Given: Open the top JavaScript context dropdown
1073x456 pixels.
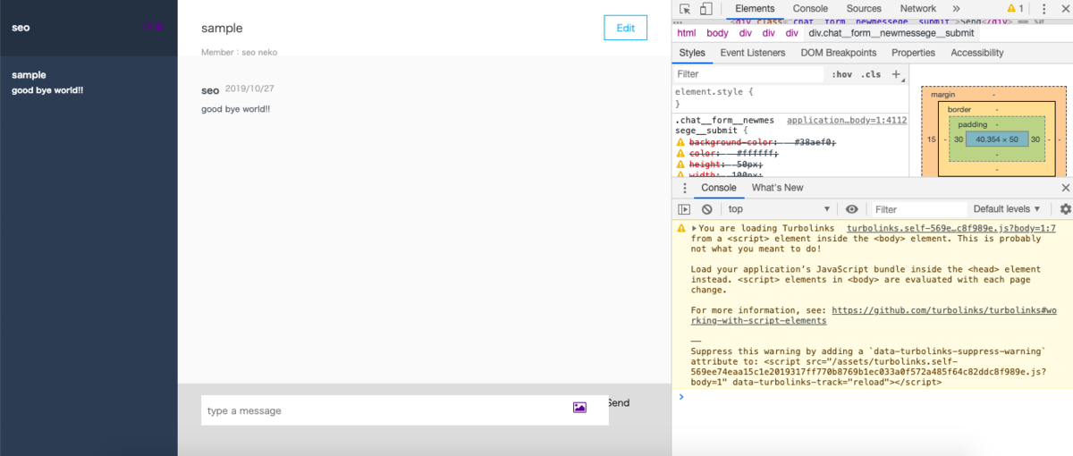Looking at the screenshot, I should 777,209.
